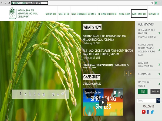162x121 pixels.
Task: Click Watch later clock icon on video
Action: 115,92
